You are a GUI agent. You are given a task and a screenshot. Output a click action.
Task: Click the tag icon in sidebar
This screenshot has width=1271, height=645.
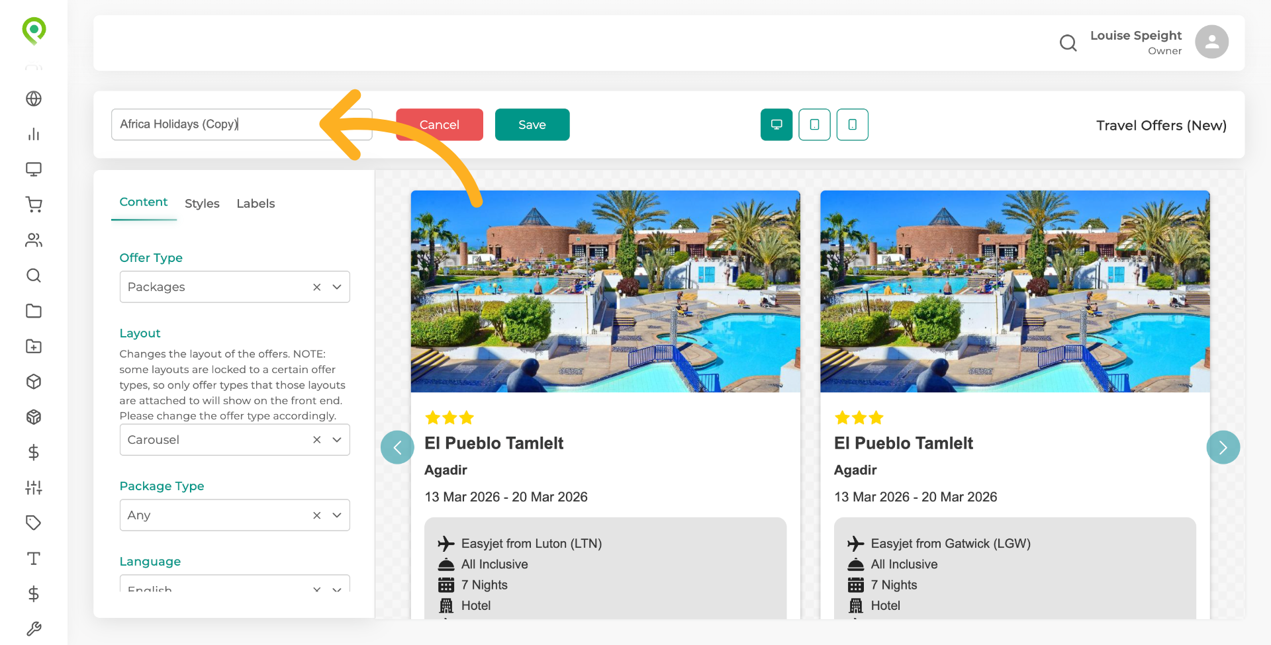(x=34, y=523)
